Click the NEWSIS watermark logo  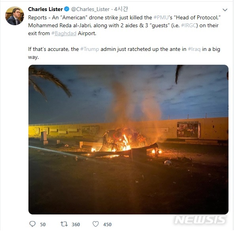[x=200, y=220]
